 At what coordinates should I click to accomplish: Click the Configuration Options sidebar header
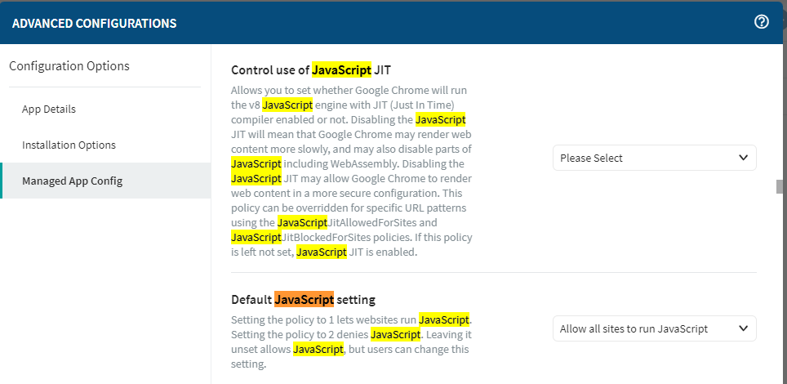pos(69,66)
